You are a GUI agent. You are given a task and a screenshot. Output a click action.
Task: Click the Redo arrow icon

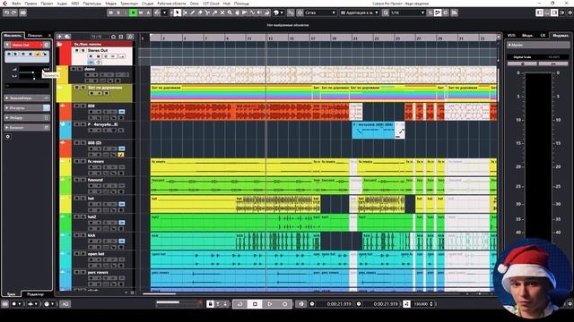(x=14, y=13)
